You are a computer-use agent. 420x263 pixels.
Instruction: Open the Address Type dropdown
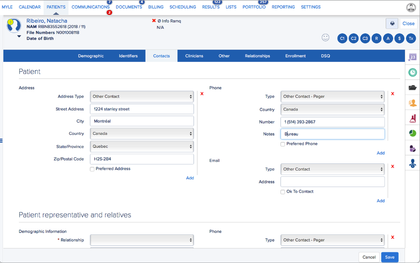(x=141, y=96)
